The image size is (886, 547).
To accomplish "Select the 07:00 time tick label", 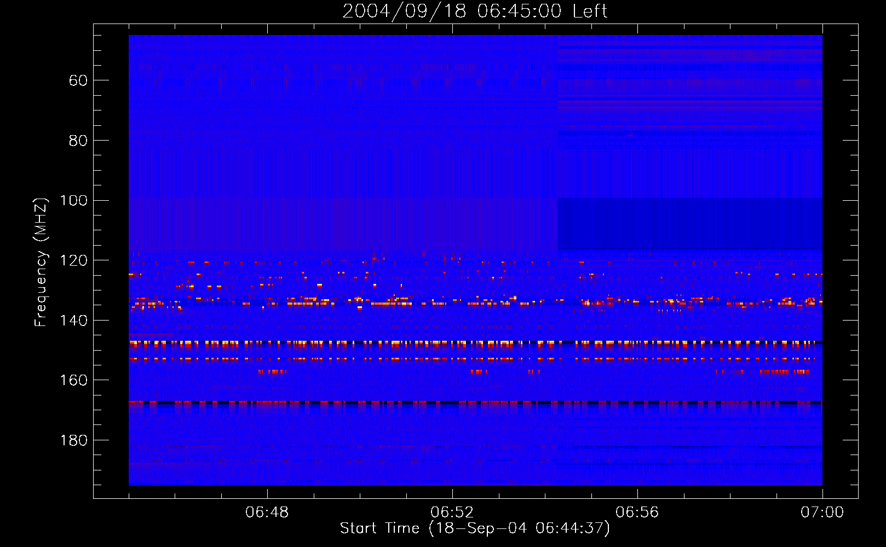I will click(822, 513).
